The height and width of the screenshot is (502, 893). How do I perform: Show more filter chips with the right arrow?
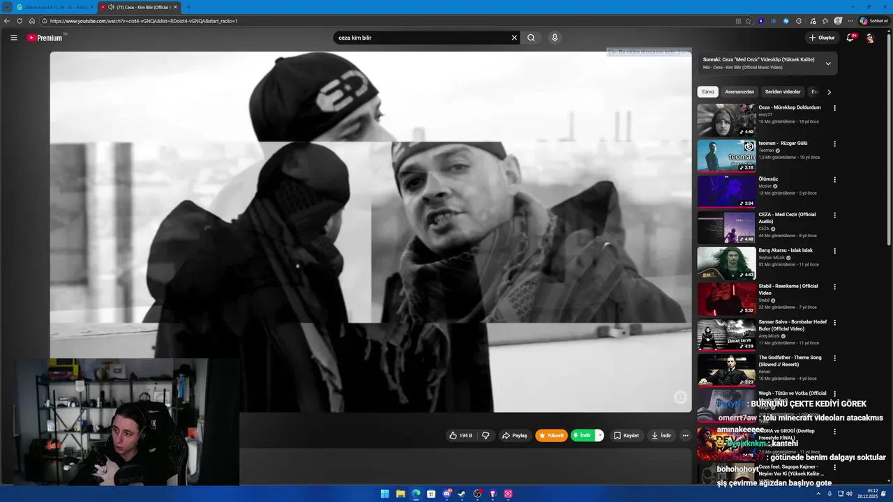click(x=829, y=91)
